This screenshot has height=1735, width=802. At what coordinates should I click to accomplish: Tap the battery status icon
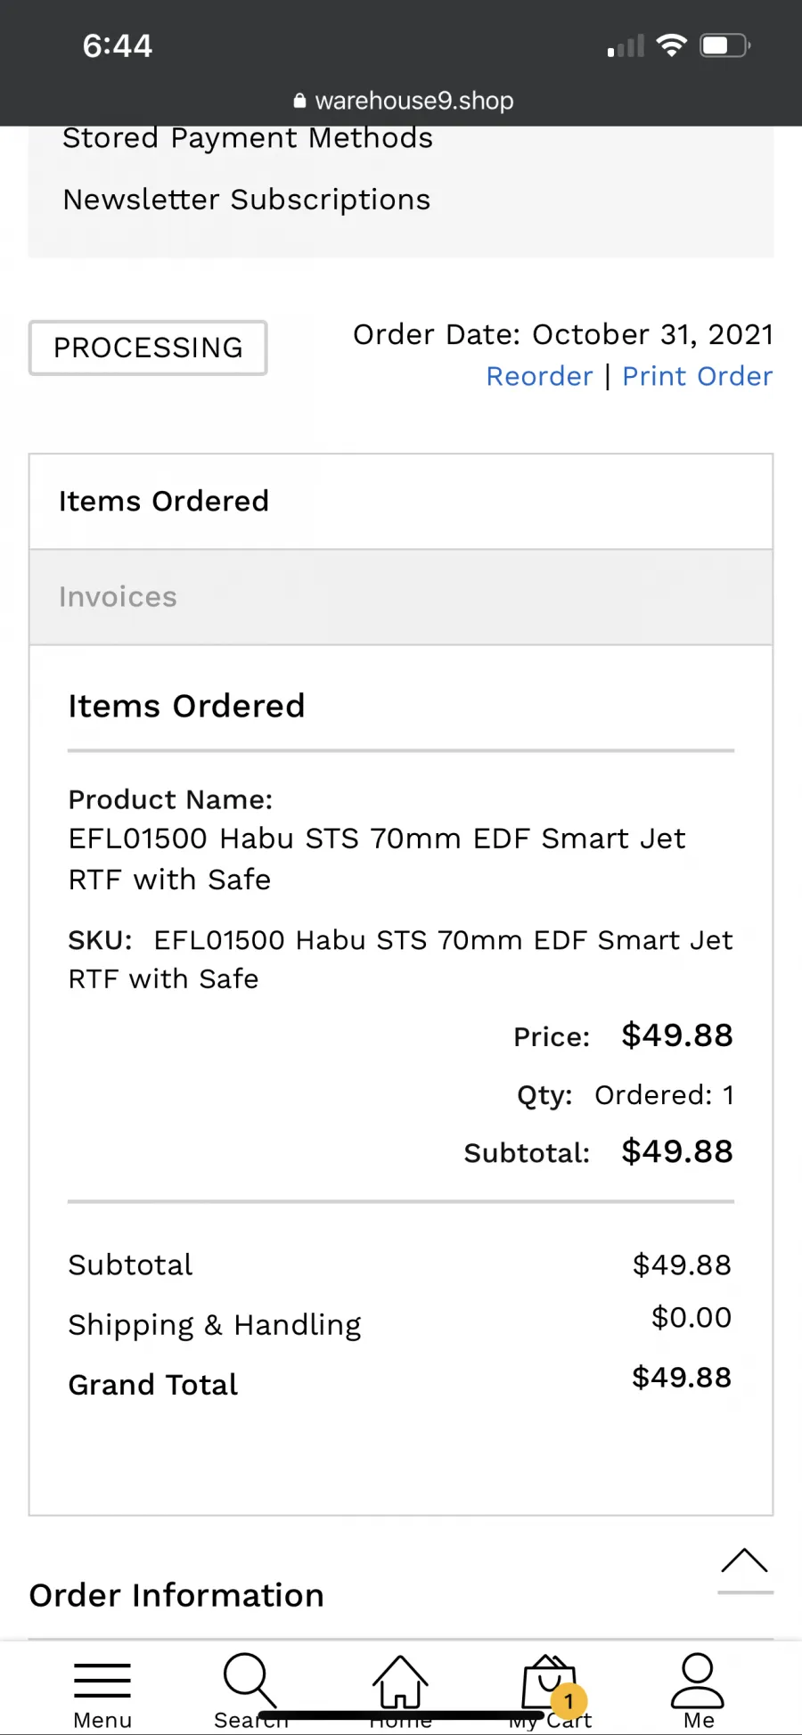pyautogui.click(x=725, y=45)
